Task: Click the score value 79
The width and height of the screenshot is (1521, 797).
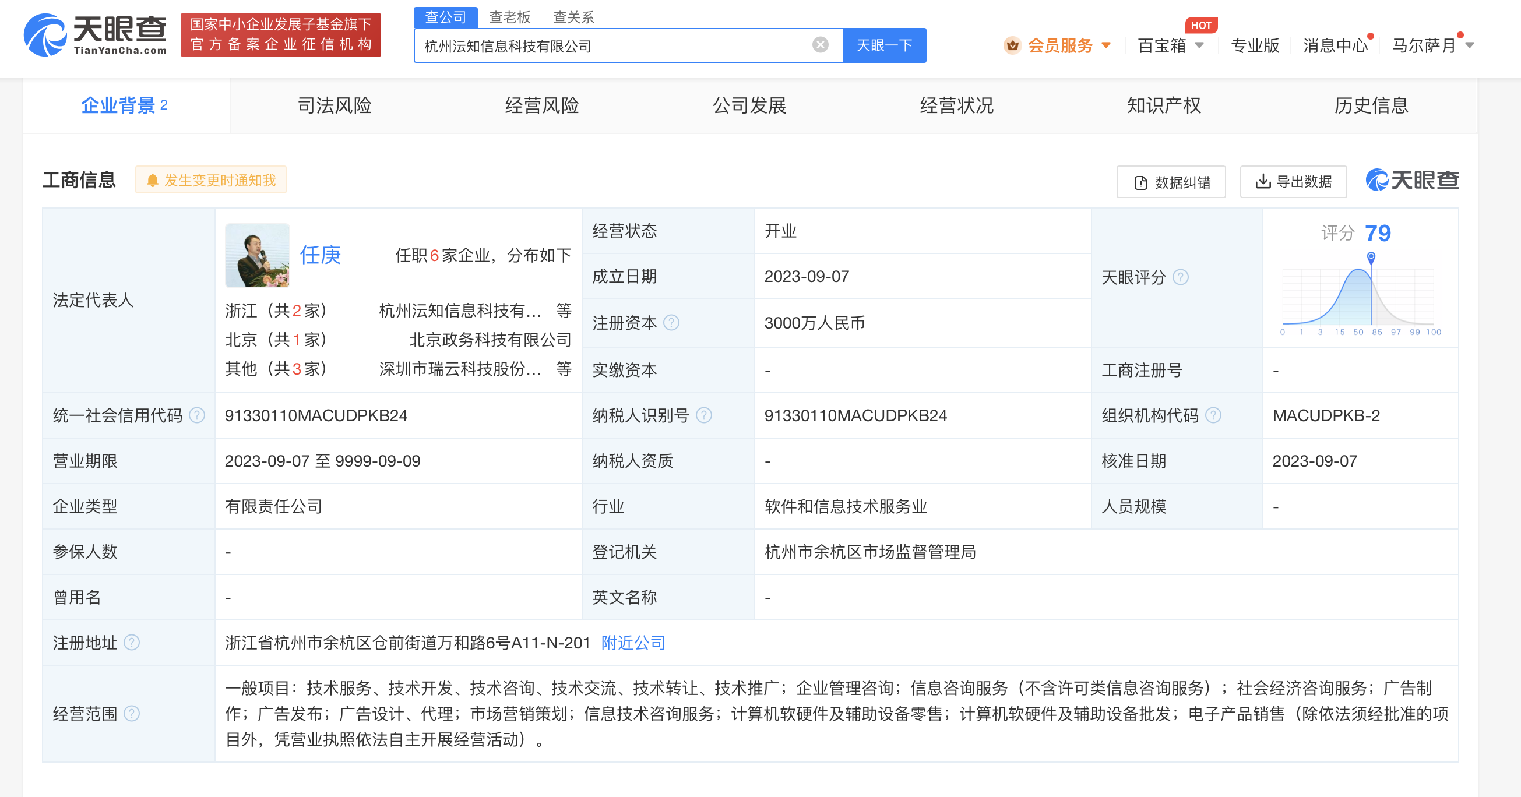Action: (1378, 233)
